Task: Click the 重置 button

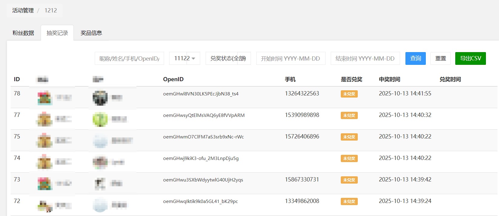Action: point(440,58)
